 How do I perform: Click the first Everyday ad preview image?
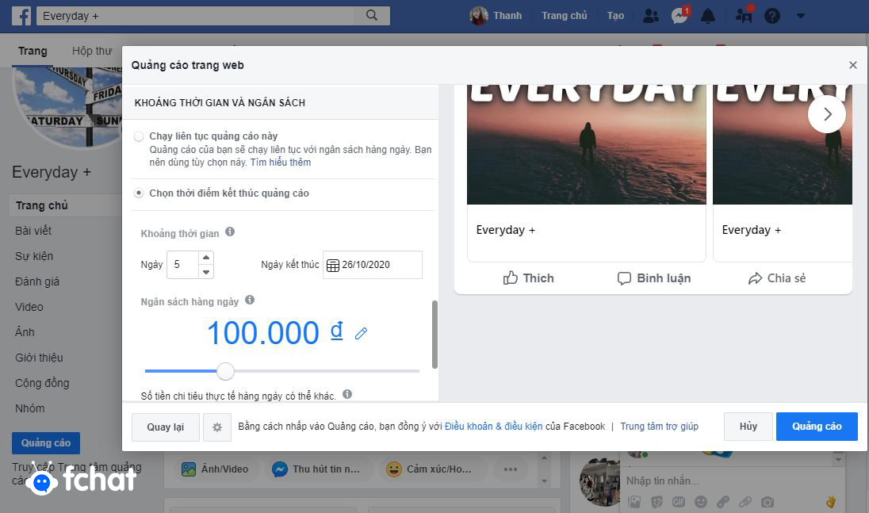click(587, 144)
